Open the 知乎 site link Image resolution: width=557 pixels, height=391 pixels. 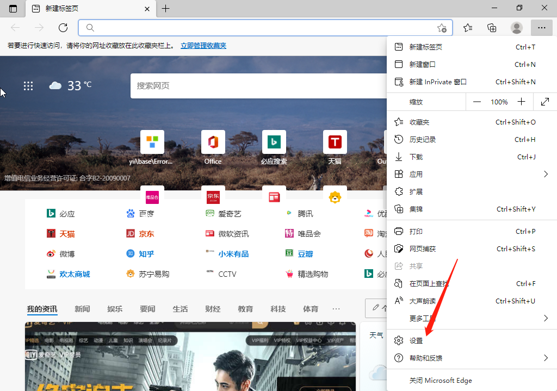pyautogui.click(x=146, y=254)
